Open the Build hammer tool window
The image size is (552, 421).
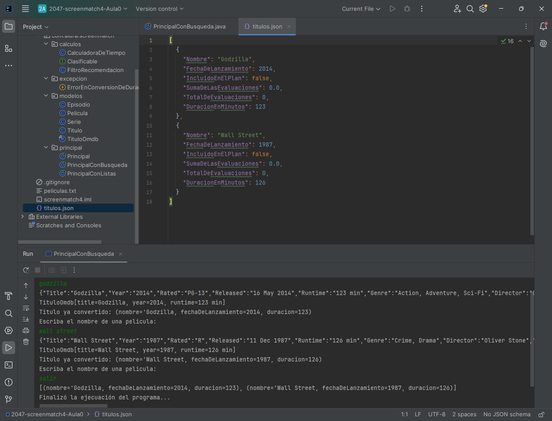(x=9, y=296)
